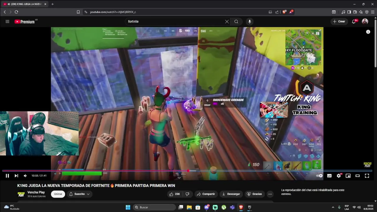Open Brave Rewards triangle icon
377x212 pixels.
point(291,12)
